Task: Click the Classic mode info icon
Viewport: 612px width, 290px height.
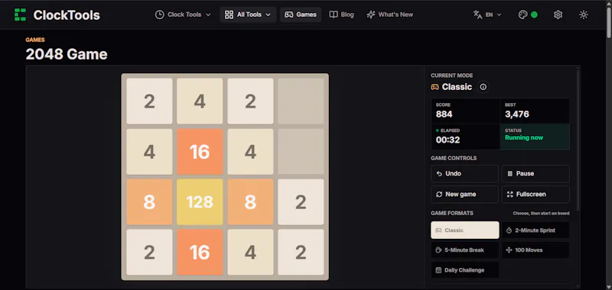Action: [483, 87]
